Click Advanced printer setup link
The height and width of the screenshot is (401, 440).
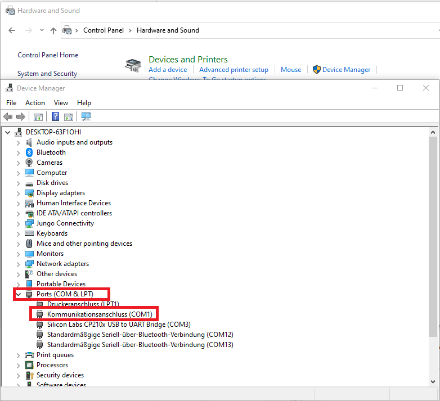(x=234, y=70)
